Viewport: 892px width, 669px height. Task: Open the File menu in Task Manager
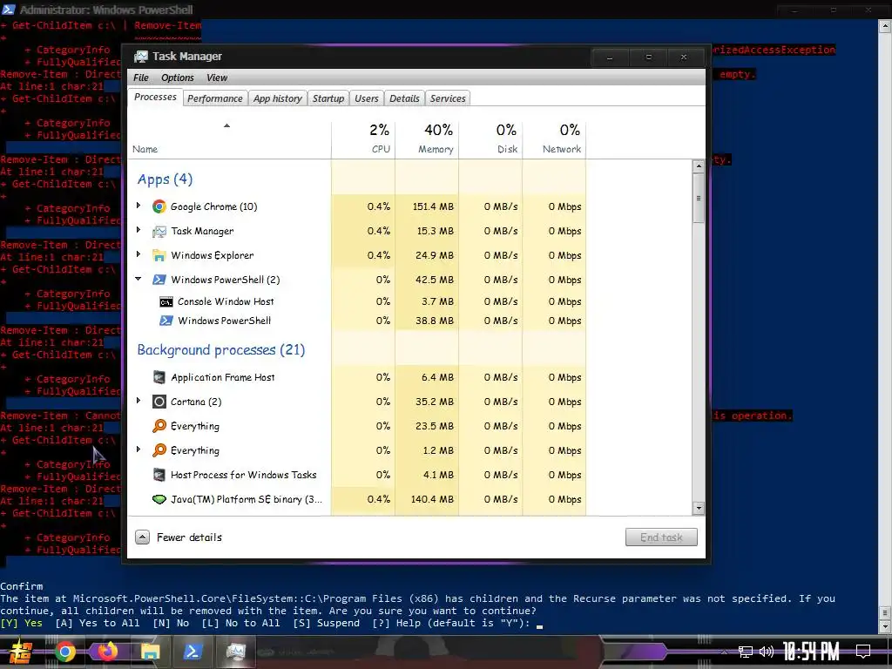pyautogui.click(x=140, y=78)
